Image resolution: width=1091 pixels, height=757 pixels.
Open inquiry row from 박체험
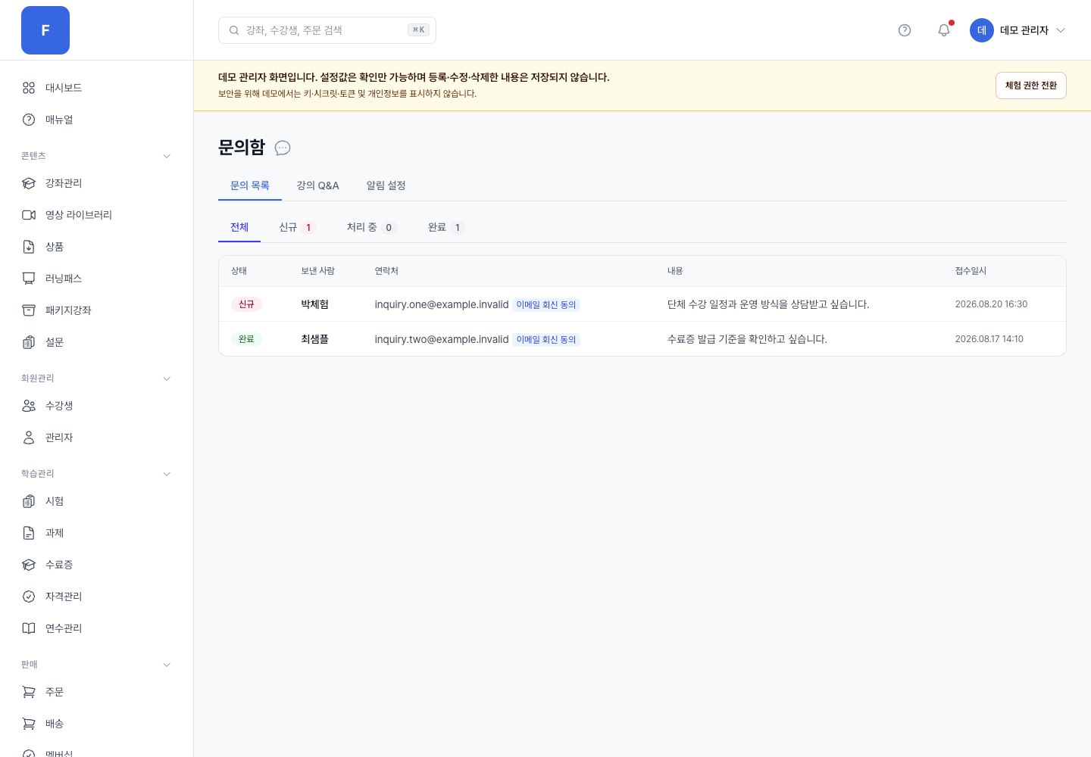[x=642, y=304]
